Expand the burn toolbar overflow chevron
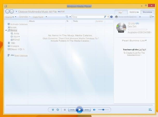 coord(140,17)
